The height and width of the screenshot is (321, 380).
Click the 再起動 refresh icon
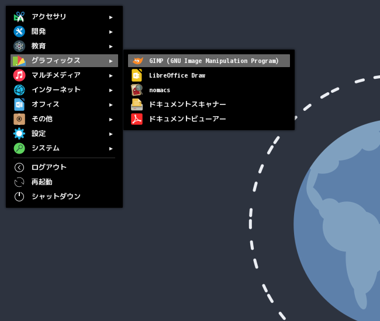tap(19, 182)
